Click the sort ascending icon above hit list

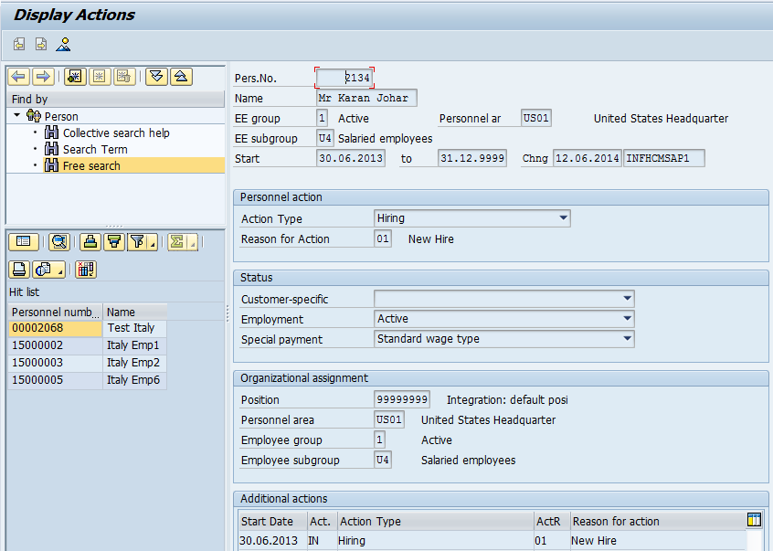[89, 241]
